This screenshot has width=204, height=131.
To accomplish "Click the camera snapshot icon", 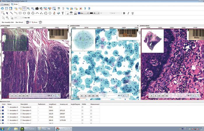I will point(37,9).
